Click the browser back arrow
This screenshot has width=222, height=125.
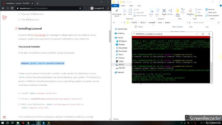pyautogui.click(x=3, y=8)
